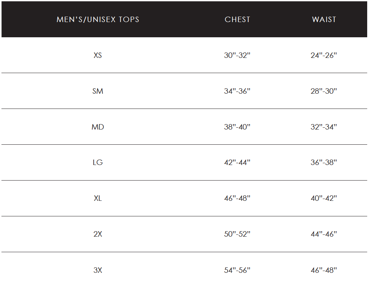Click the XS waist value 24"-26"

click(324, 55)
